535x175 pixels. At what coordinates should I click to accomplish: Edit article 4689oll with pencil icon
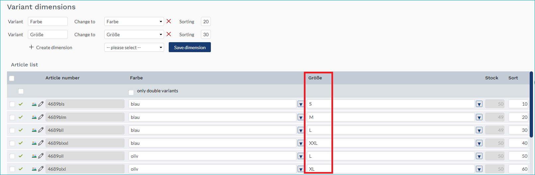[41, 156]
